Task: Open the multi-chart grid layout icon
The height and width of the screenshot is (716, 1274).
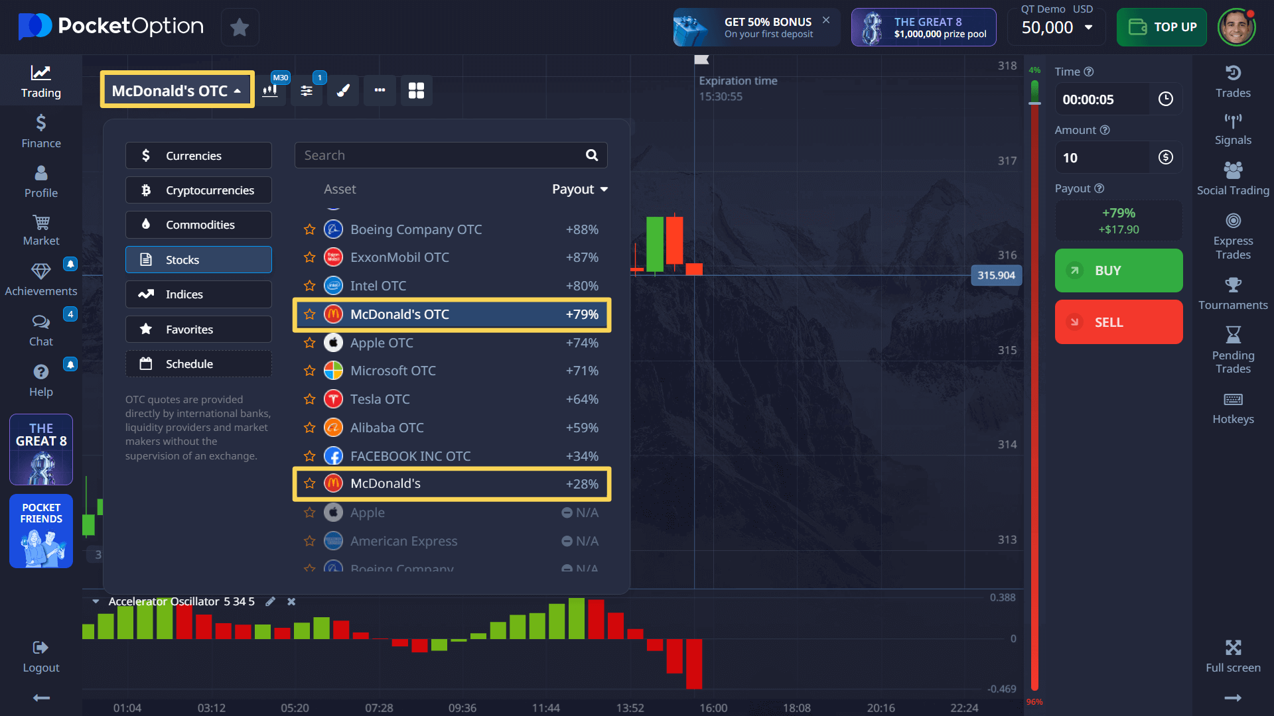Action: 416,90
